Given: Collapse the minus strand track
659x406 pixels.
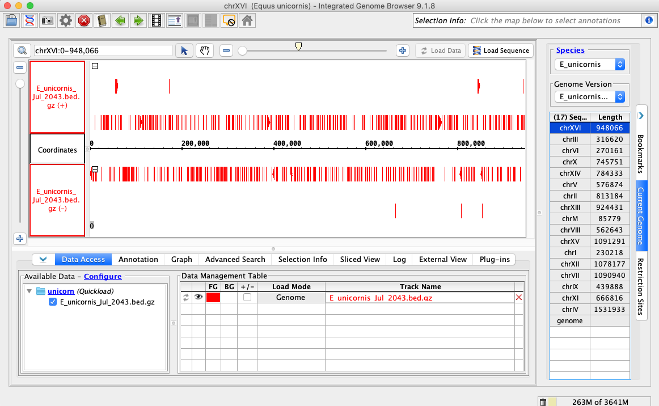Looking at the screenshot, I should pos(95,169).
